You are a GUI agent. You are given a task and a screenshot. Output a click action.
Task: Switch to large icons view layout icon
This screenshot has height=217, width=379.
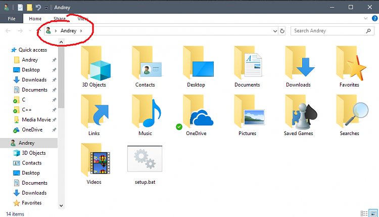373,213
